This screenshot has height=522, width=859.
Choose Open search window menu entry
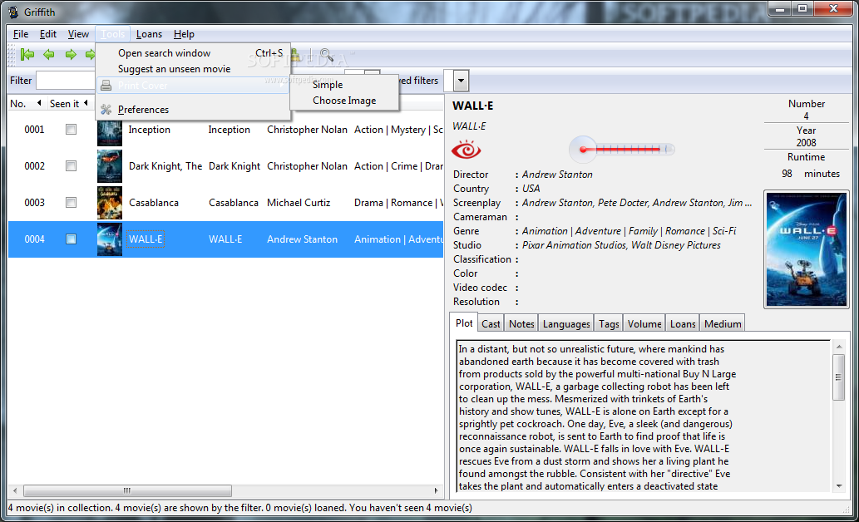click(x=193, y=53)
